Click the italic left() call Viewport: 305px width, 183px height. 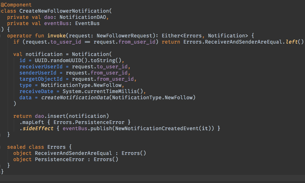pos(295,42)
